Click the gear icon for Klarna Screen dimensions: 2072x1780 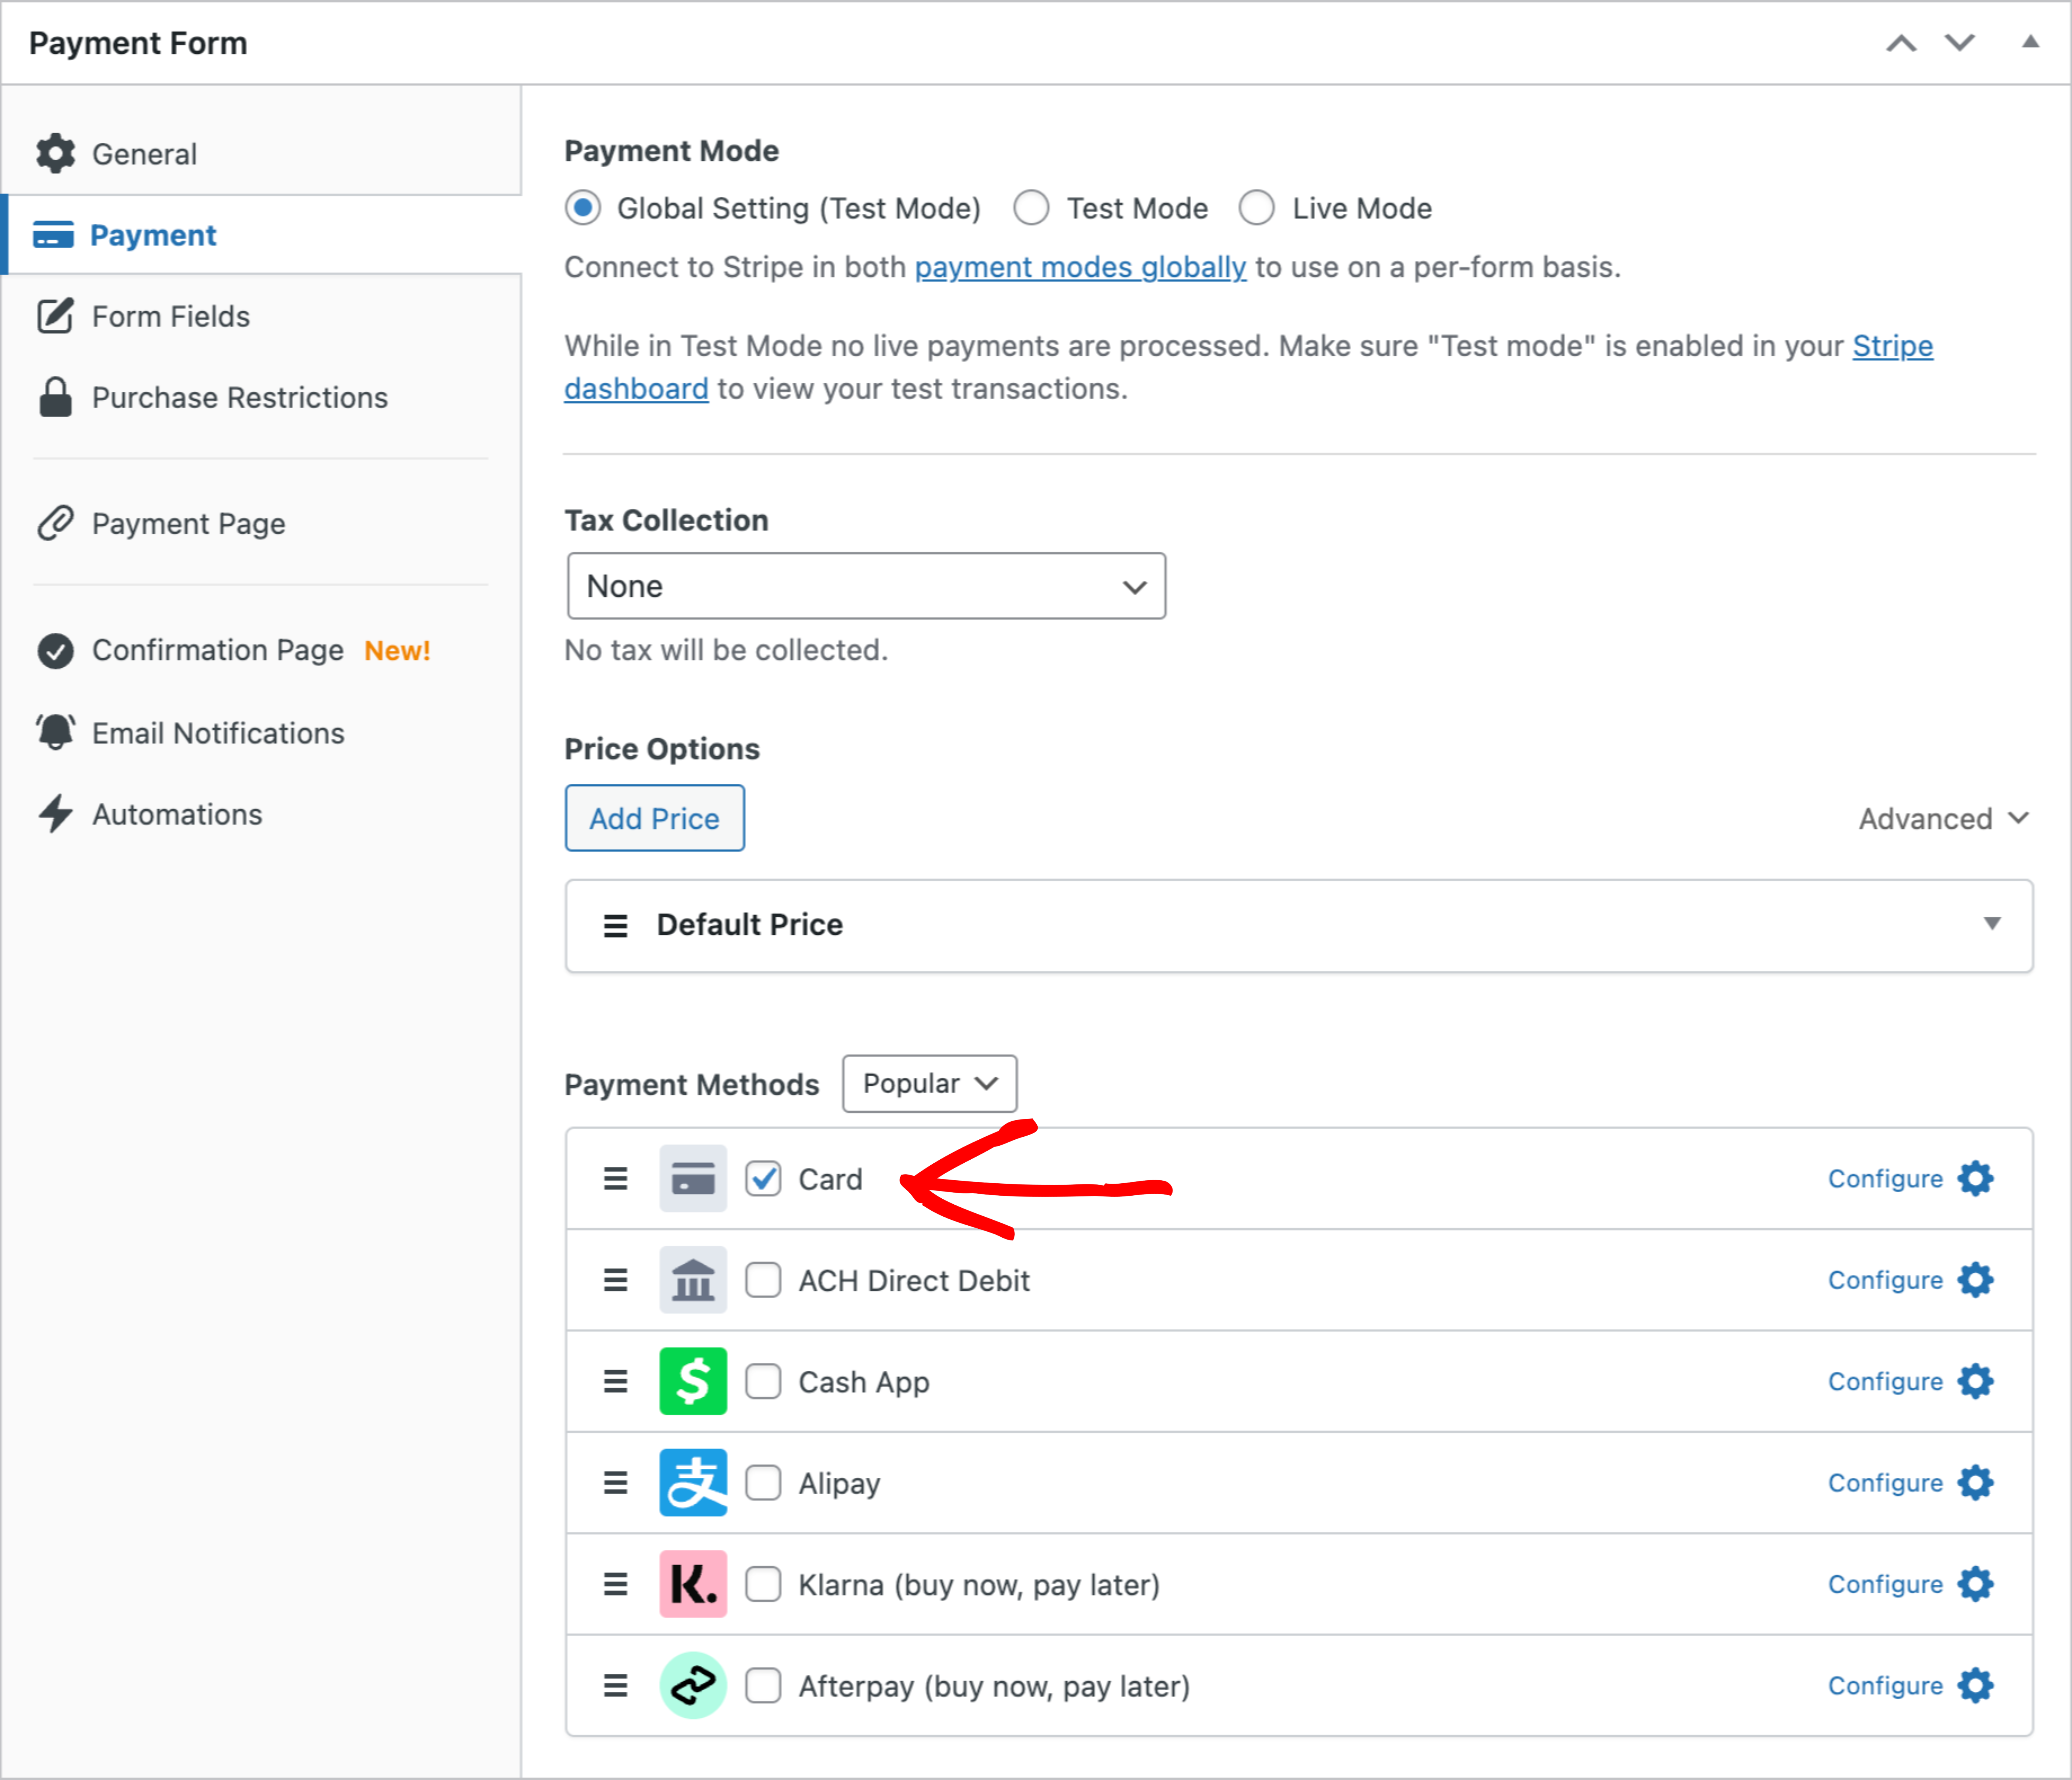click(1976, 1584)
